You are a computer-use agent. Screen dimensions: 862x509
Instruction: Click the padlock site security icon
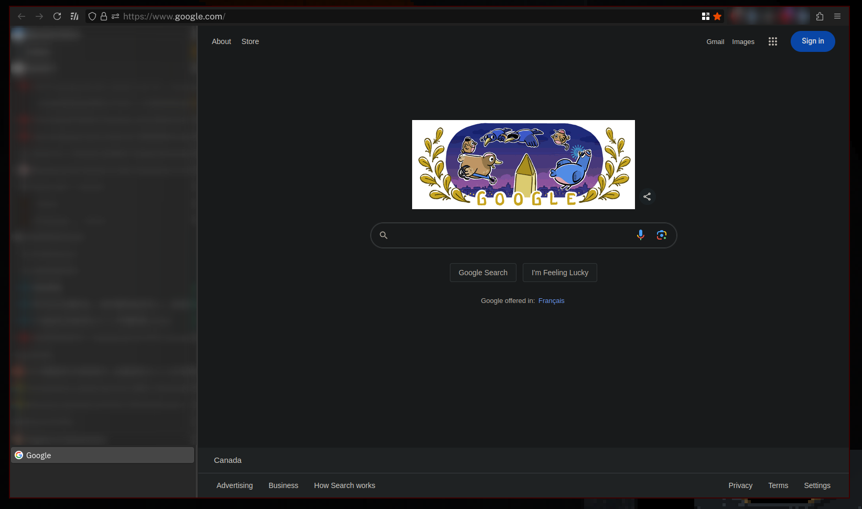pyautogui.click(x=104, y=16)
